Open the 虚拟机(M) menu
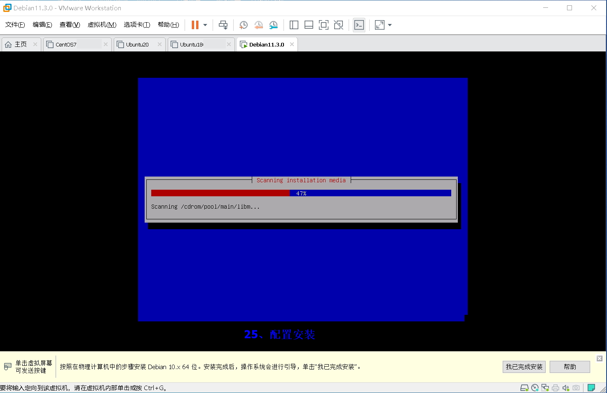607x393 pixels. [102, 25]
